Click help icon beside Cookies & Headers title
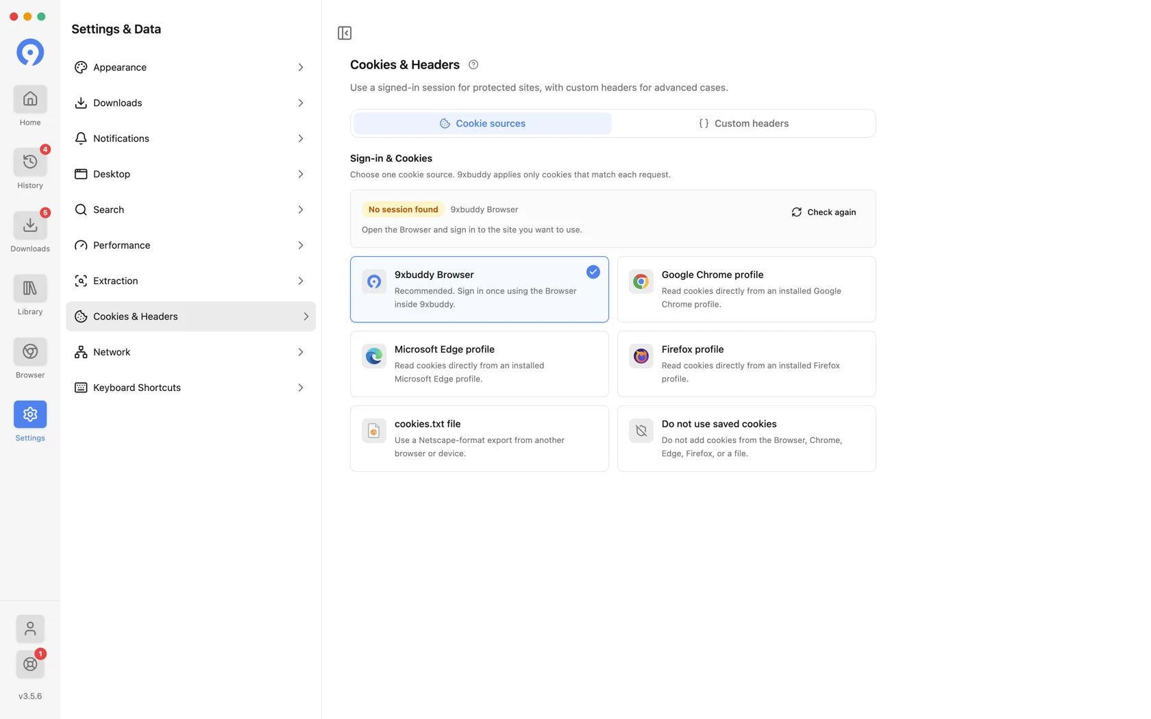The image size is (1151, 719). [x=473, y=64]
